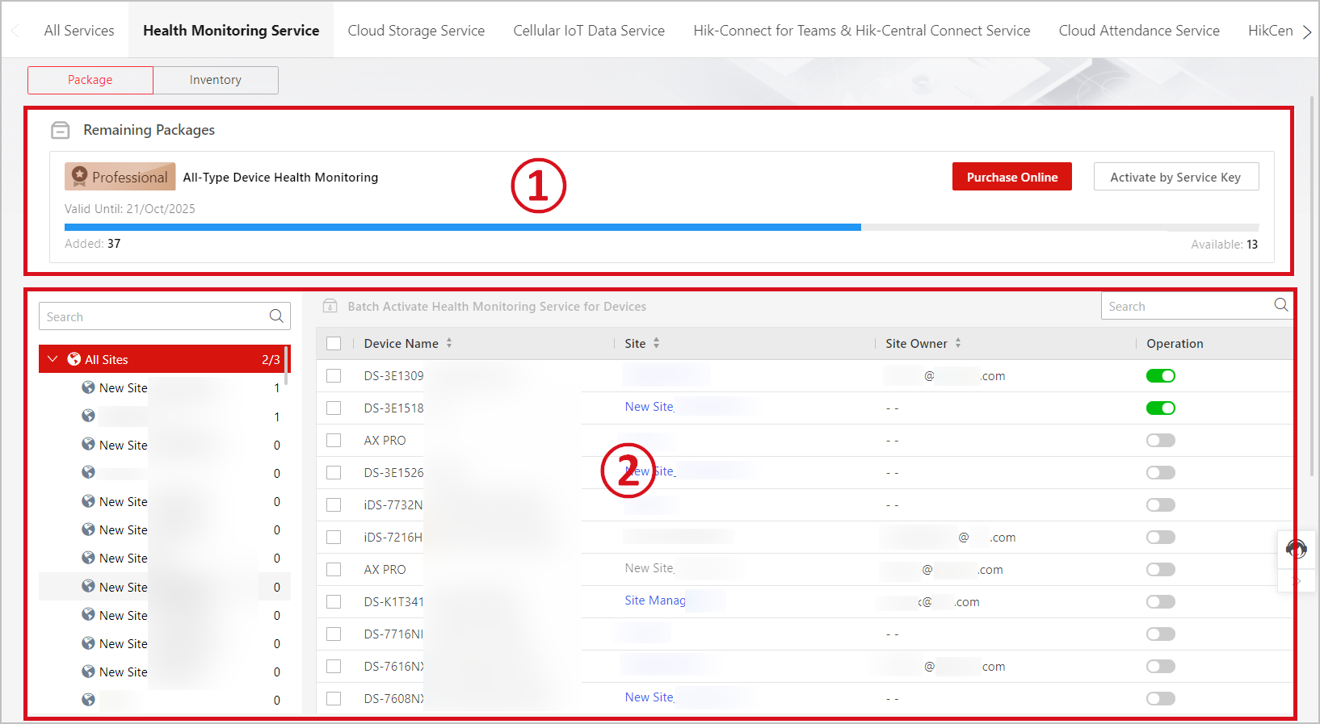Turn on the iDS-7732N operation switch
This screenshot has height=724, width=1320.
[1161, 505]
